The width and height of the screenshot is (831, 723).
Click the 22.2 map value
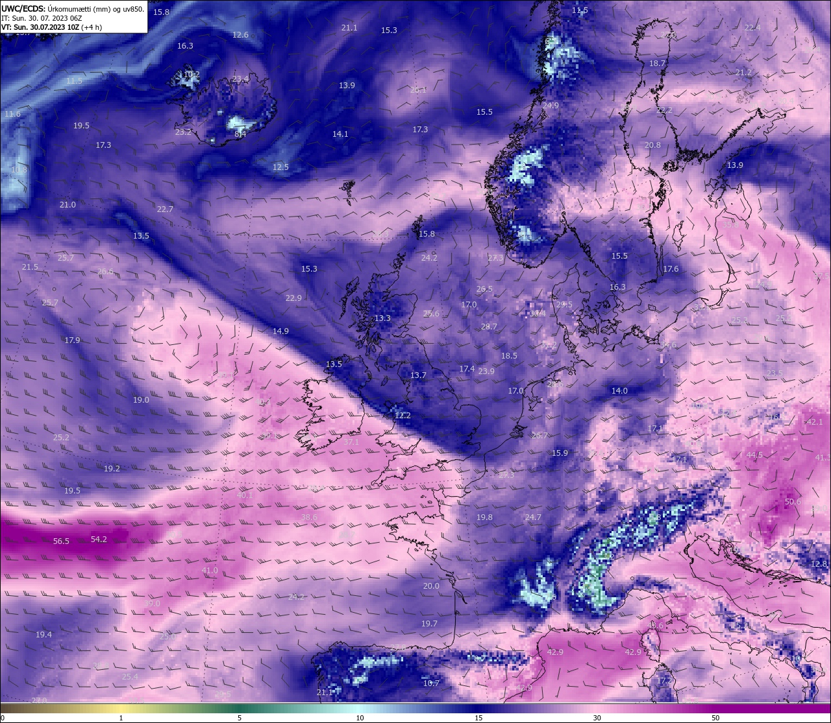664,111
